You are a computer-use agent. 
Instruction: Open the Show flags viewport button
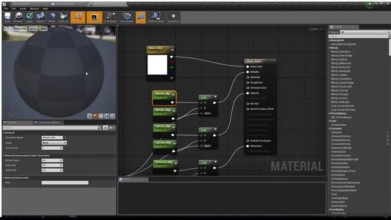[43, 29]
